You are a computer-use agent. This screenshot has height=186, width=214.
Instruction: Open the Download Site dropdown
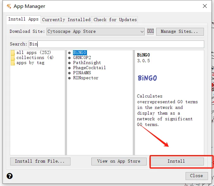(95, 32)
